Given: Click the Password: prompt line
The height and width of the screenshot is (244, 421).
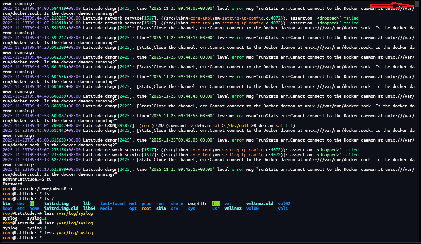Looking at the screenshot, I should coord(13,184).
